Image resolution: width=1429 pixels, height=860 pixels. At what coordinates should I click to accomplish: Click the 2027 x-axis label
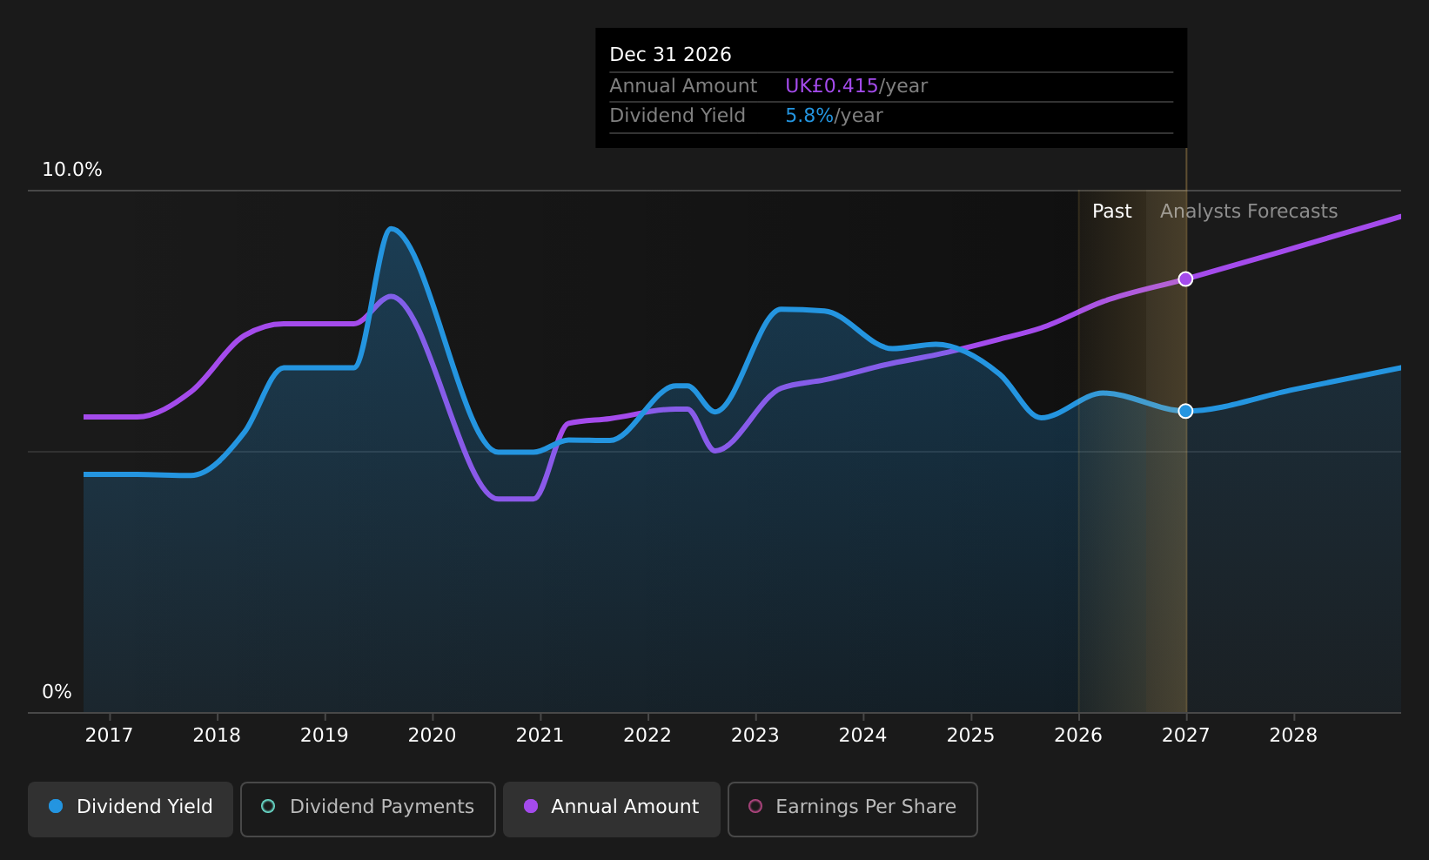pos(1185,736)
